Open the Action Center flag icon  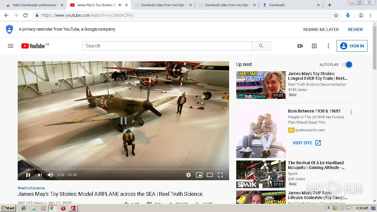pyautogui.click(x=349, y=208)
